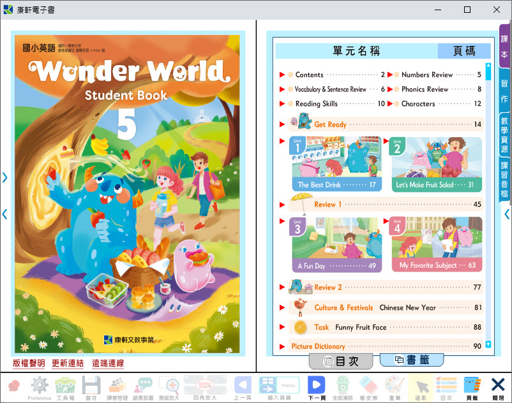Open the Preference gear icon
Screen dimensions: 512x403
coord(40,386)
